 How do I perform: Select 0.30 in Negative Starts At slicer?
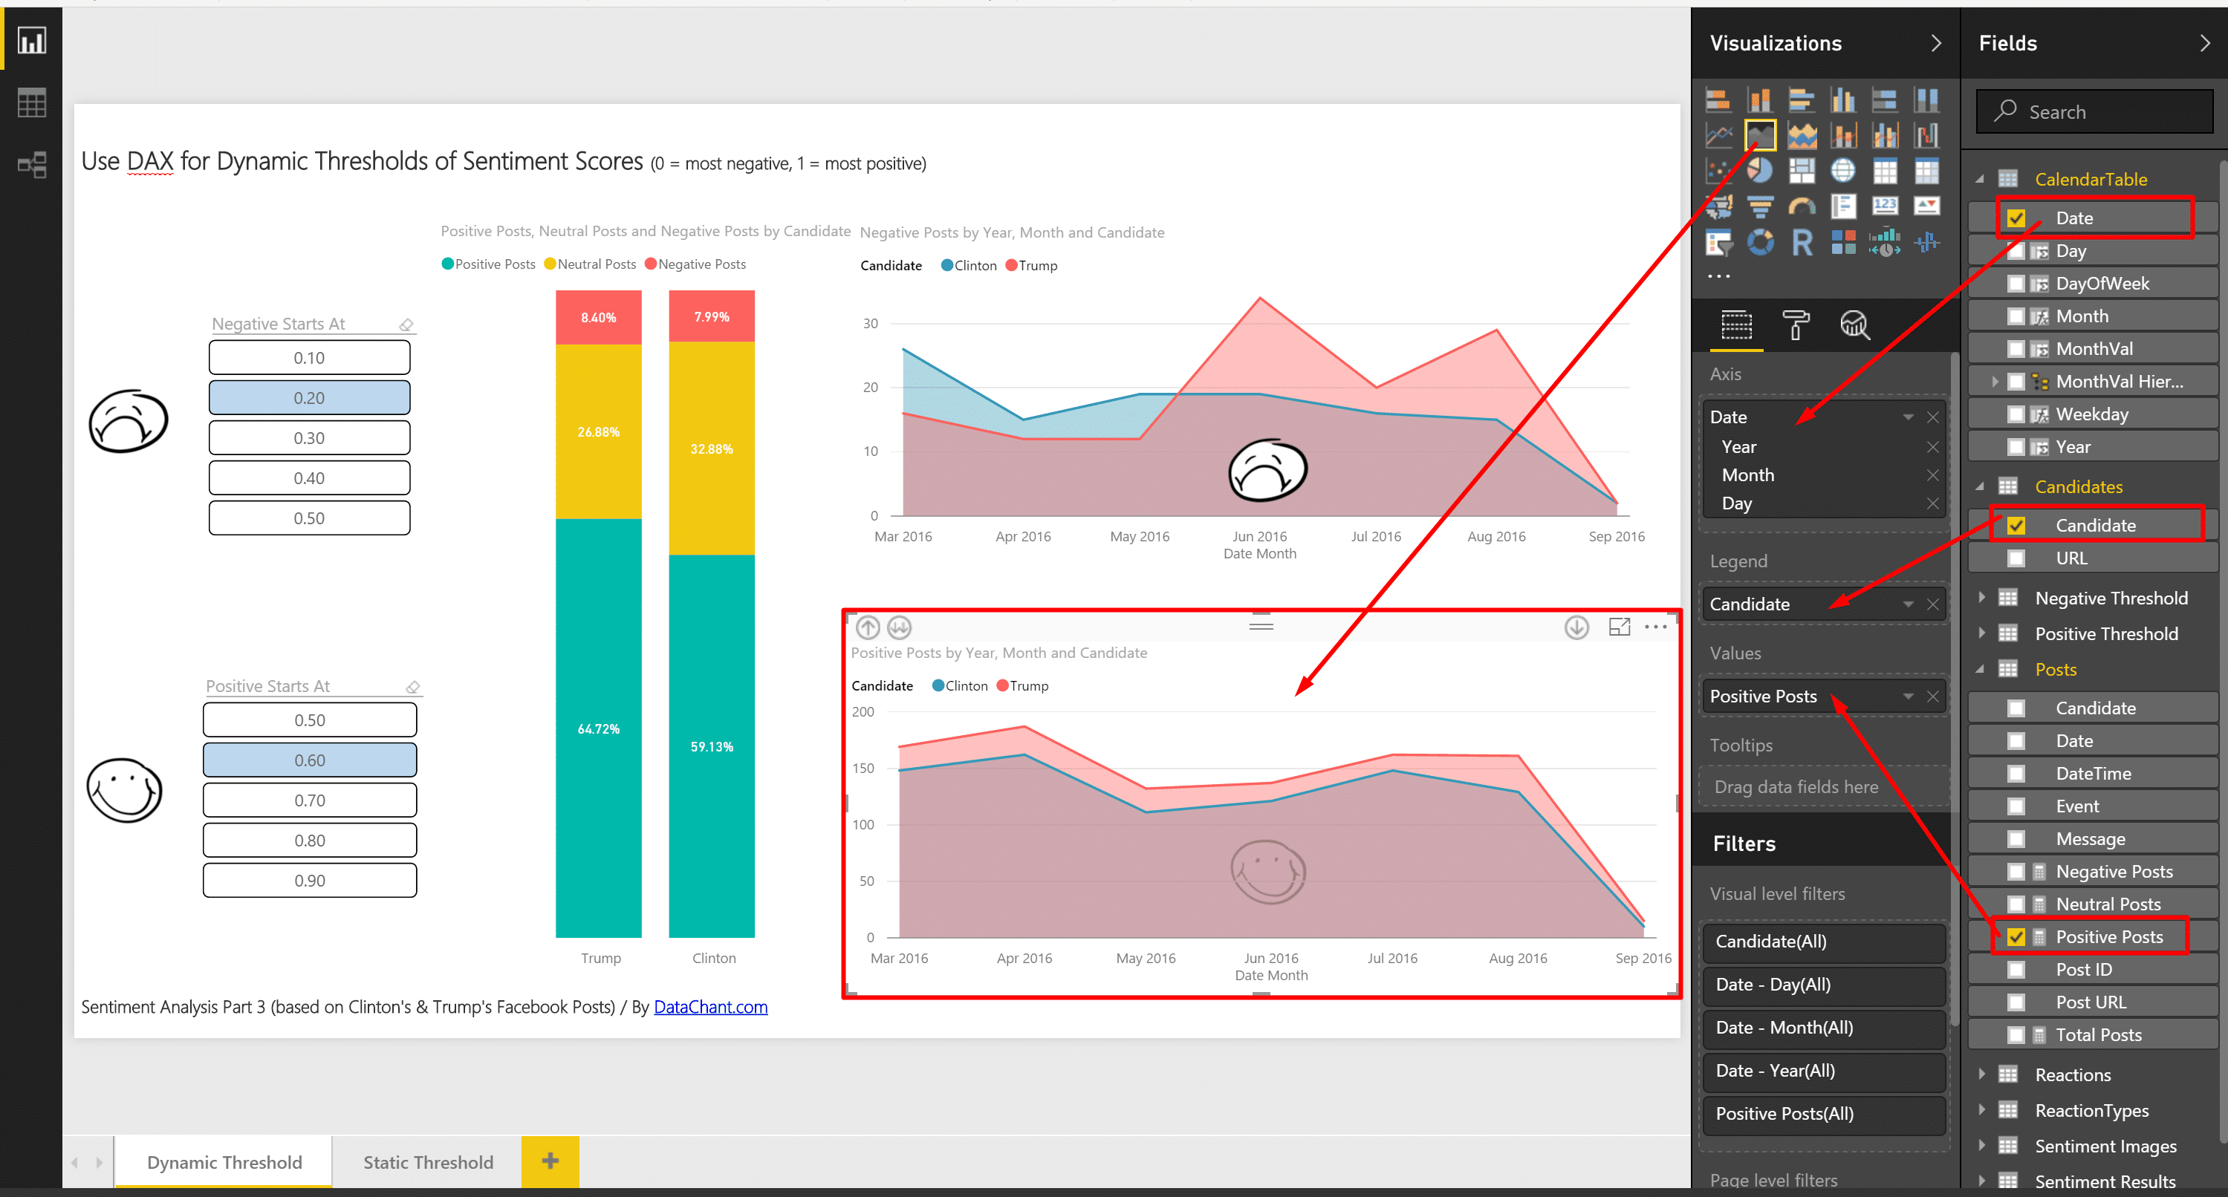click(x=309, y=438)
